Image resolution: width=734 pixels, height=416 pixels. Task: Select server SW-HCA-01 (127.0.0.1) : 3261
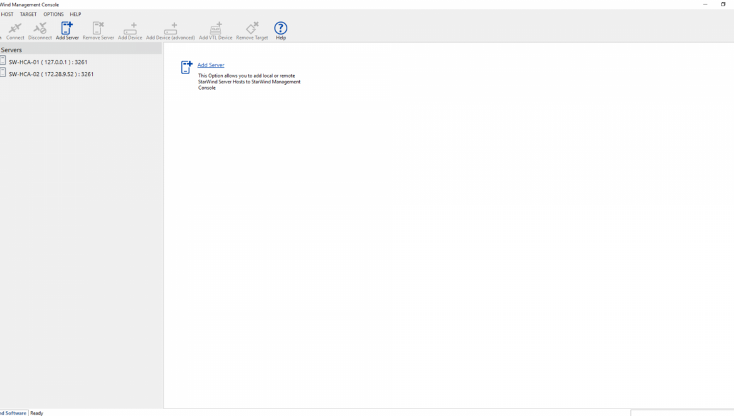click(48, 61)
